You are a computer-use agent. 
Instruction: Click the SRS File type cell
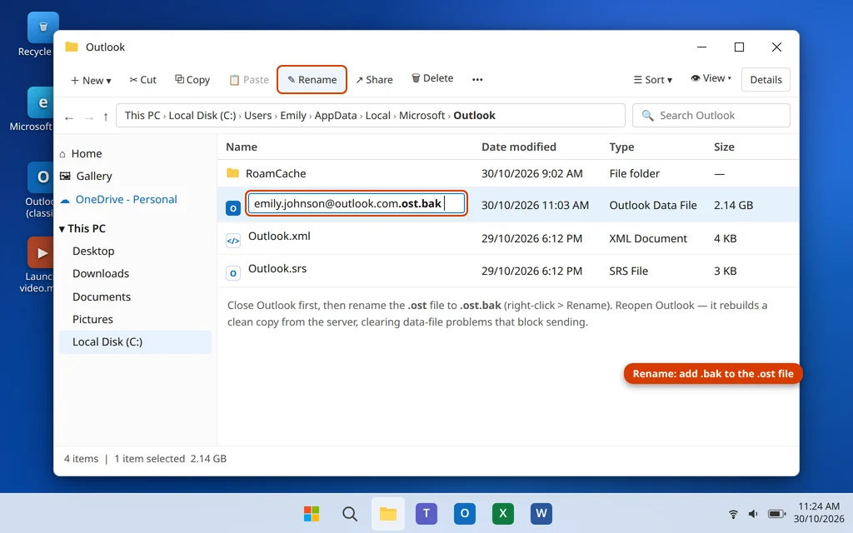click(x=628, y=271)
